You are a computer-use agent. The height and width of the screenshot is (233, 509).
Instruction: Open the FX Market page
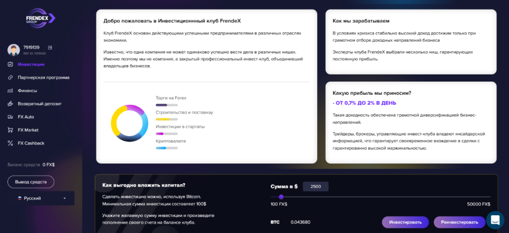(x=28, y=130)
